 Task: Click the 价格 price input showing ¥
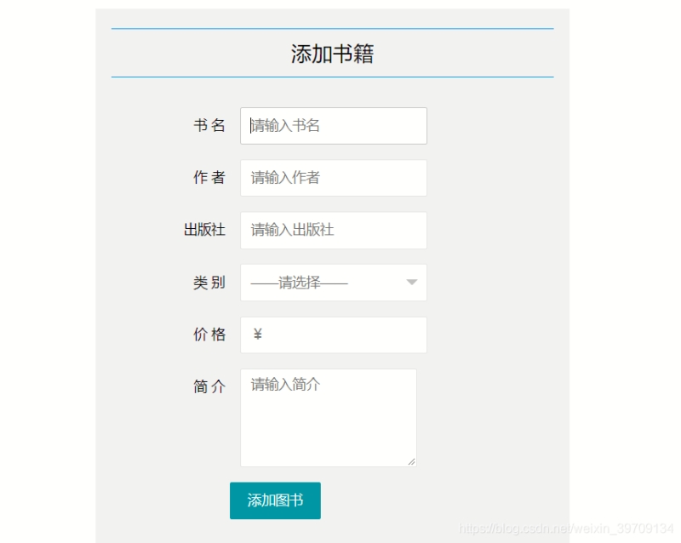333,334
